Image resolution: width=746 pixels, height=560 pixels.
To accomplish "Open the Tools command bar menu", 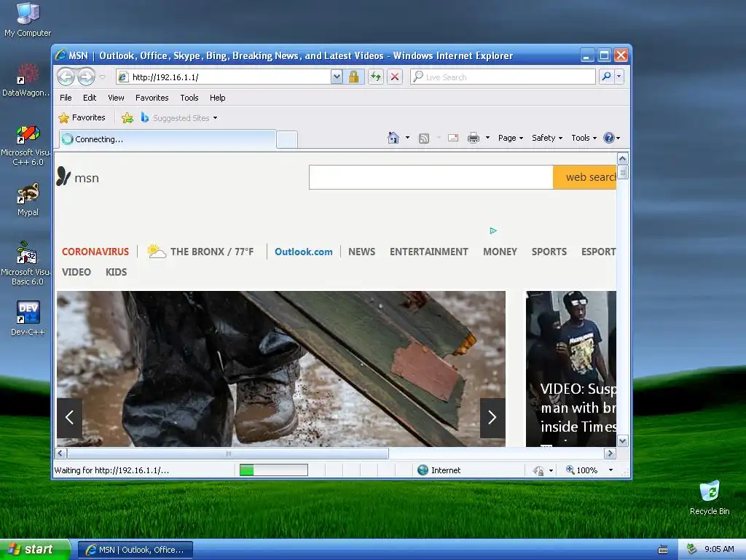I will [x=584, y=138].
